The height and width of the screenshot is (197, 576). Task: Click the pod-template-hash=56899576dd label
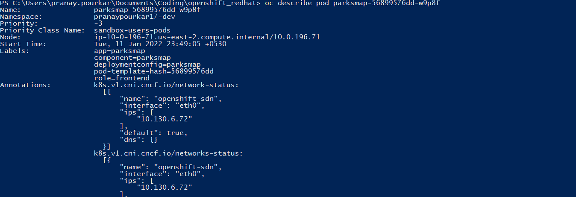[x=153, y=71]
